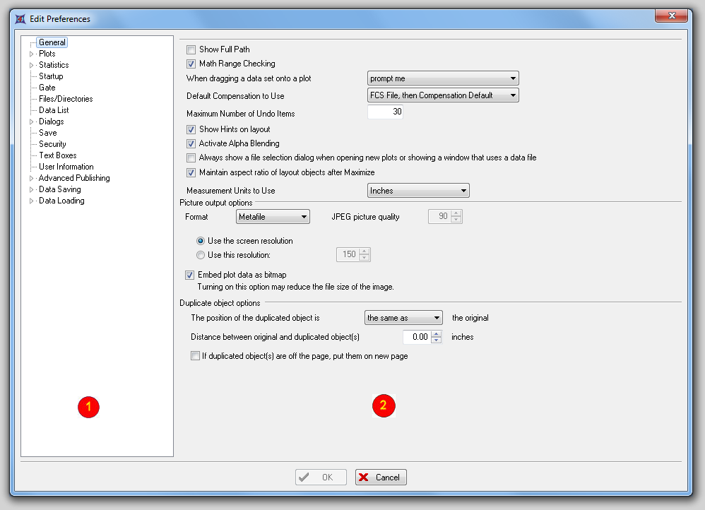This screenshot has height=510, width=705.
Task: Select User Information in the tree
Action: pos(66,167)
